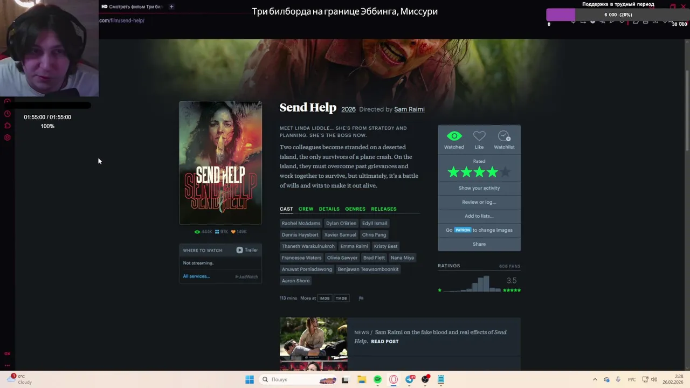Click the ratings histogram bars

click(x=472, y=284)
